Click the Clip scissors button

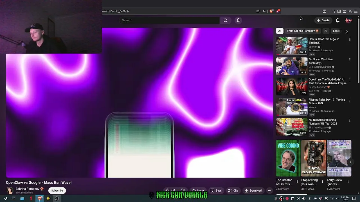click(x=233, y=190)
